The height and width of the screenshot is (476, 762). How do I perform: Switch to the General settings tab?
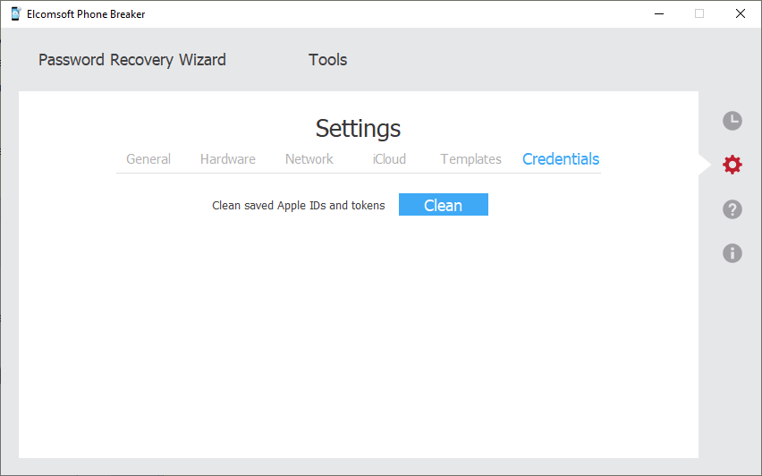click(x=148, y=159)
